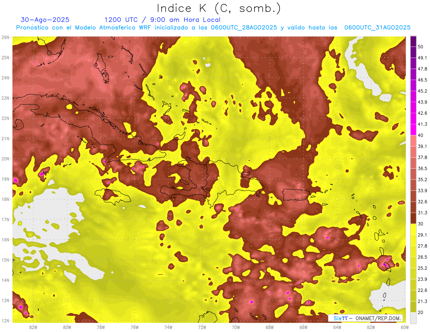430x332 pixels.
Task: Click the 66W longitude axis label
Action: tap(303, 327)
